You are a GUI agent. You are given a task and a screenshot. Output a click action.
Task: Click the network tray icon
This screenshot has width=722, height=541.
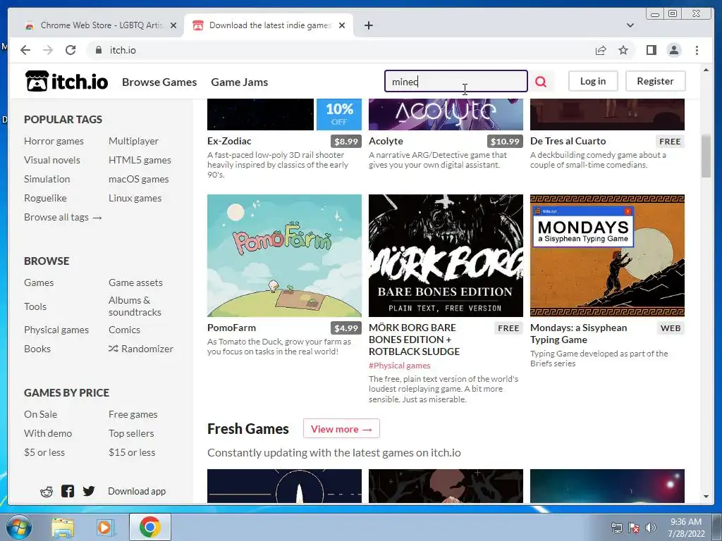coord(616,528)
